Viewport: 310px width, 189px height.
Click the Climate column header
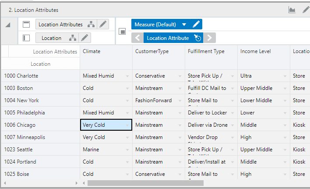106,57
